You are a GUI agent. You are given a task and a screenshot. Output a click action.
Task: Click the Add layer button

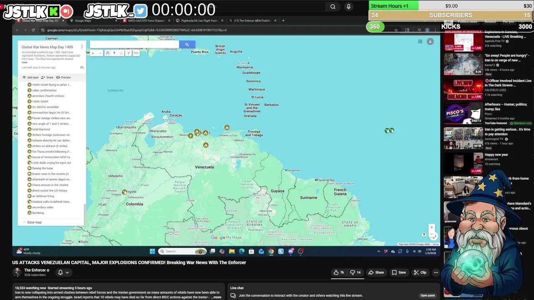click(30, 77)
